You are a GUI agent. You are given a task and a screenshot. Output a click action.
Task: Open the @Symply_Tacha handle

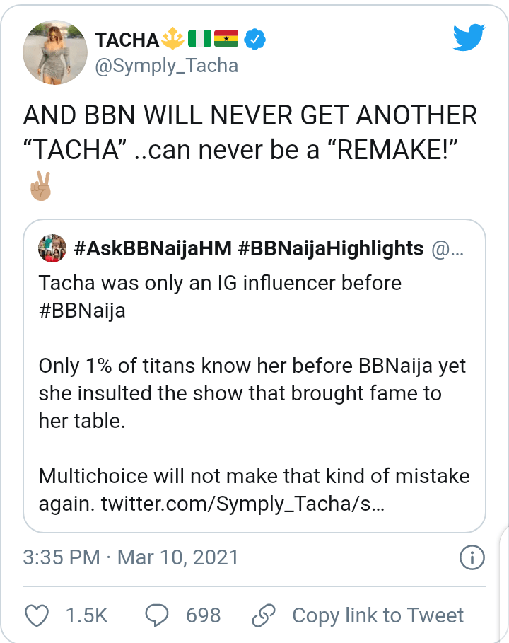tap(166, 66)
